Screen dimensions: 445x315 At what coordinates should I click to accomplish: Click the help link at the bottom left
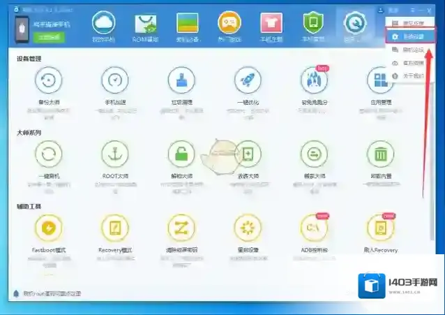coord(52,293)
